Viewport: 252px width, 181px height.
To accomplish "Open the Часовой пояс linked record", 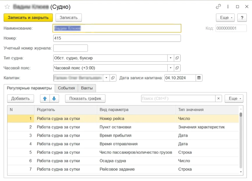I will tap(177, 68).
